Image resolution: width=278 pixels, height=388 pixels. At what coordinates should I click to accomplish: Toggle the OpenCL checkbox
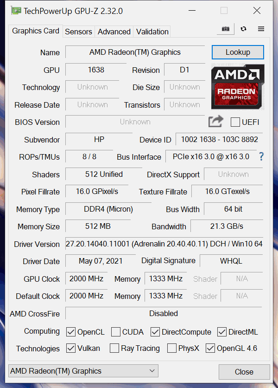click(71, 332)
